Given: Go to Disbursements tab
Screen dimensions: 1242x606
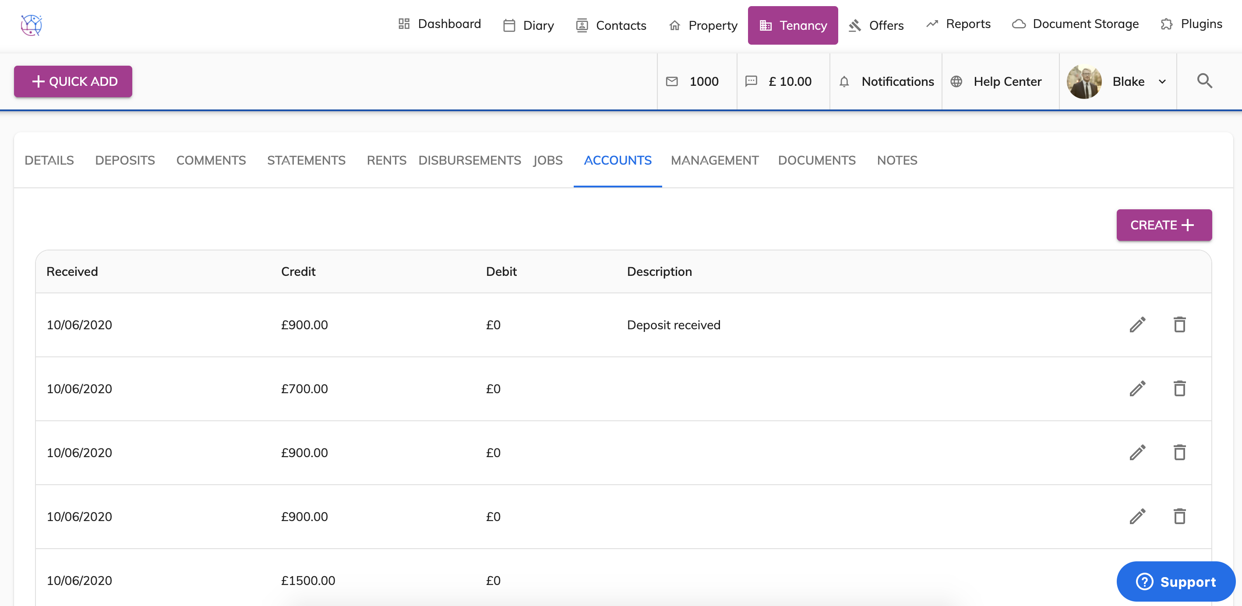Looking at the screenshot, I should (469, 160).
